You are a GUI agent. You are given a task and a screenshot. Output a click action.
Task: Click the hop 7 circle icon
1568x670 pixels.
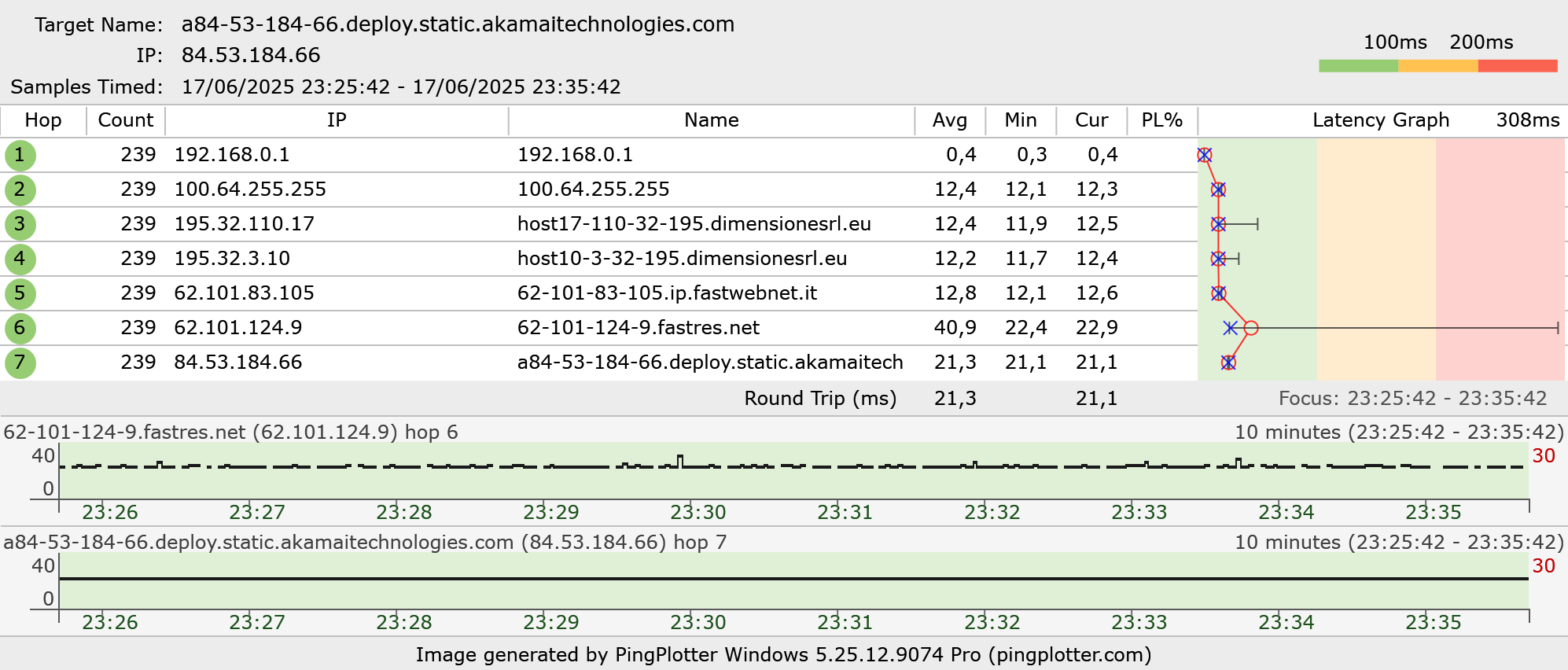(20, 363)
